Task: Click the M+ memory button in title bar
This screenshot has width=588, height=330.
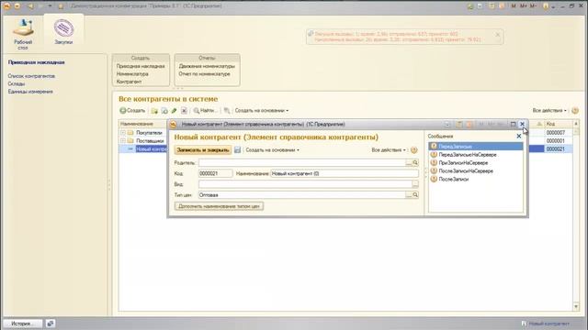Action: (523, 6)
